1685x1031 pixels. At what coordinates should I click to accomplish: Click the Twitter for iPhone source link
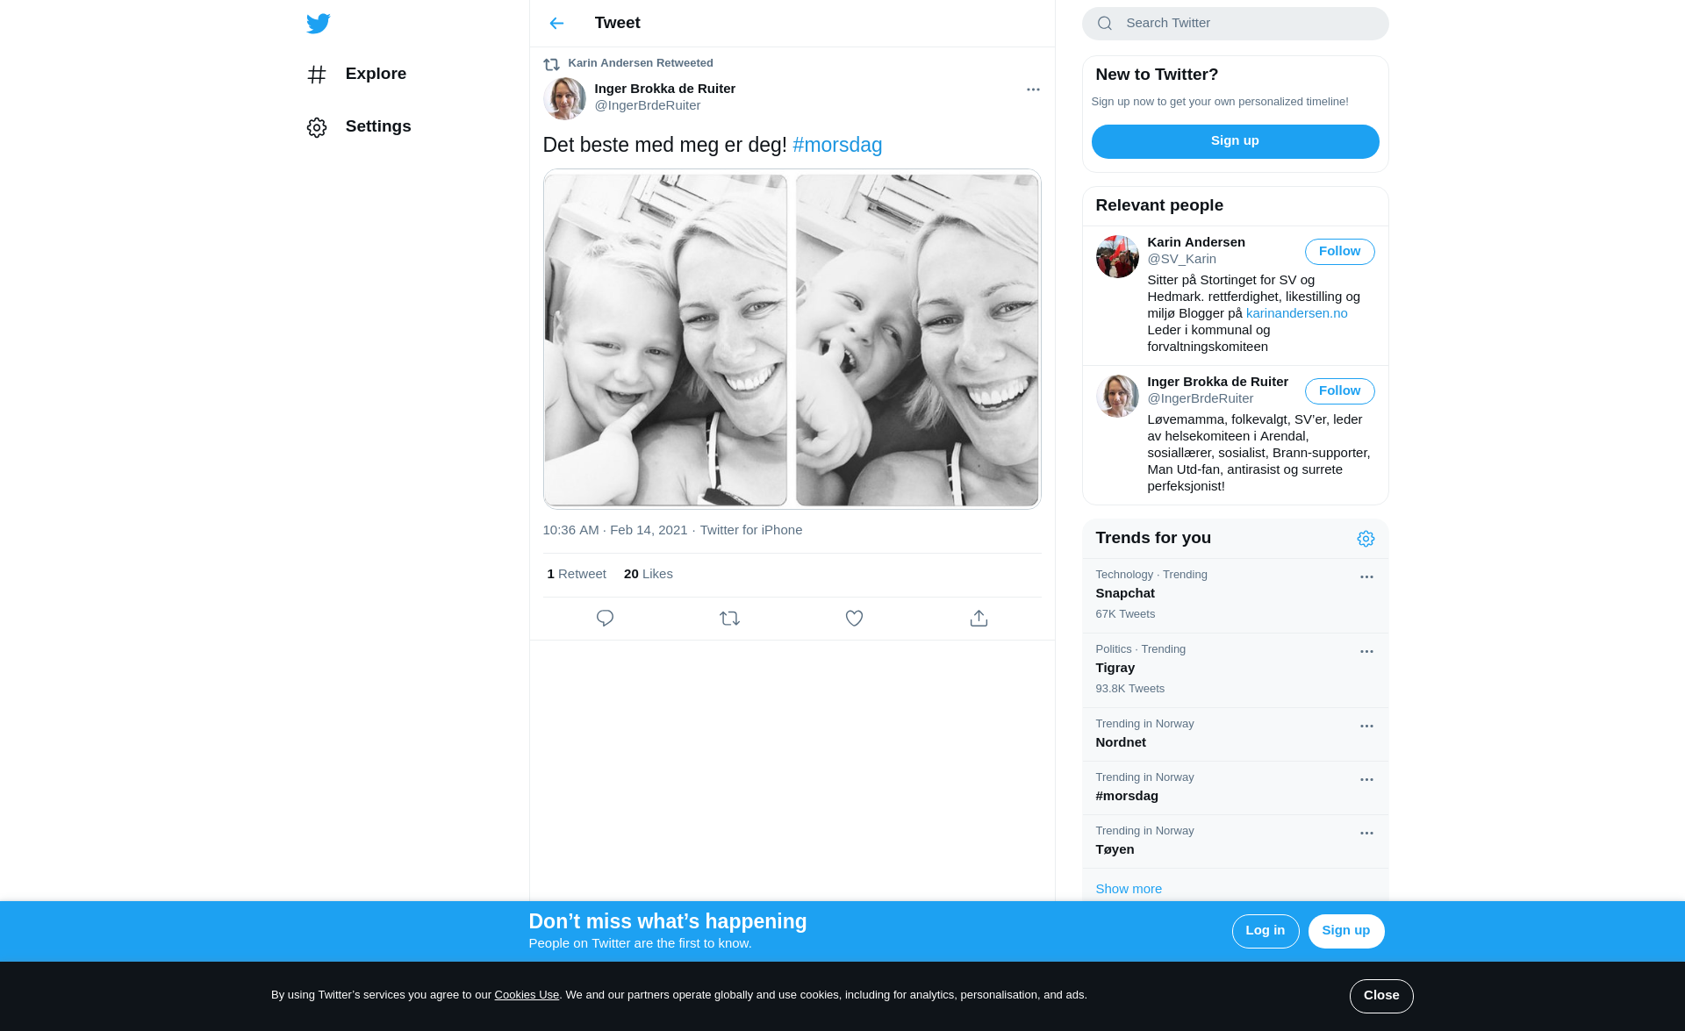pos(751,530)
